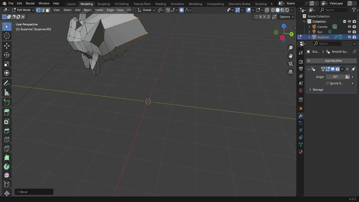Screen dimensions: 359x202
Task: Open the Options dropdown in viewport
Action: [x=286, y=17]
